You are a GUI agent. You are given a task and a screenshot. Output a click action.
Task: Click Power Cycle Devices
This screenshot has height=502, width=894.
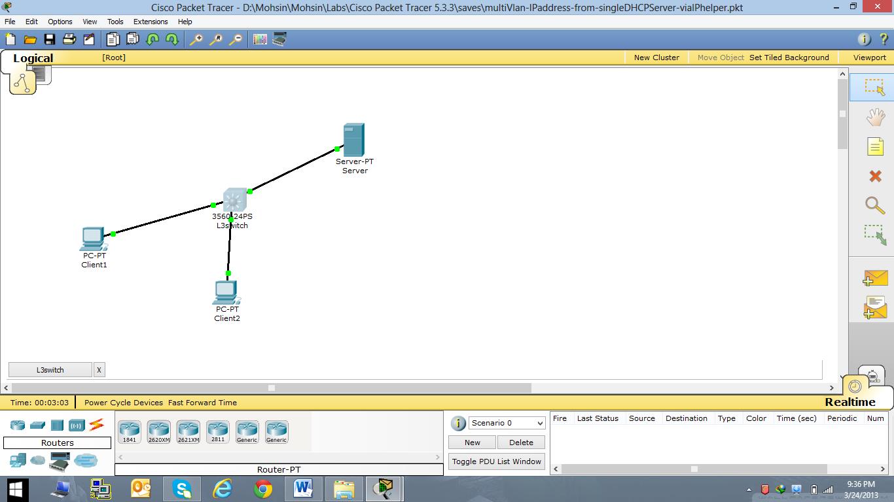124,403
